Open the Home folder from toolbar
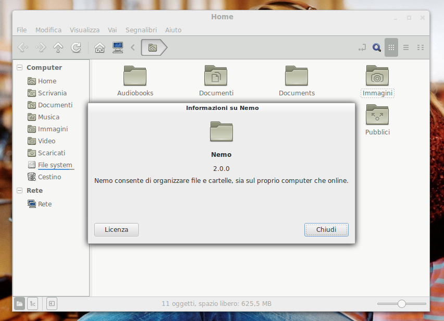The width and height of the screenshot is (444, 321). (100, 47)
